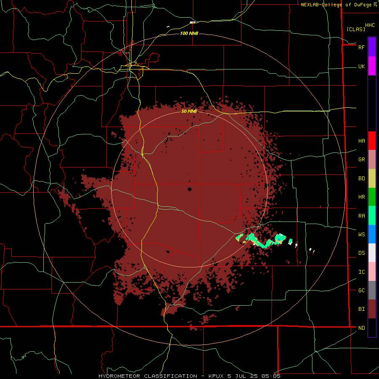Image resolution: width=379 pixels, height=379 pixels.
Task: Click the dusty pink GR legend swatch
Action: point(372,159)
